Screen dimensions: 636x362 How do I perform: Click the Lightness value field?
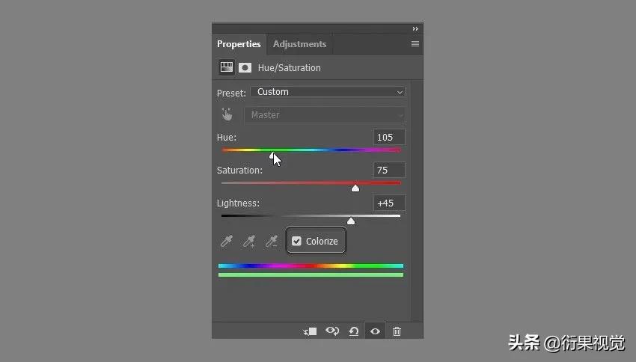[389, 203]
